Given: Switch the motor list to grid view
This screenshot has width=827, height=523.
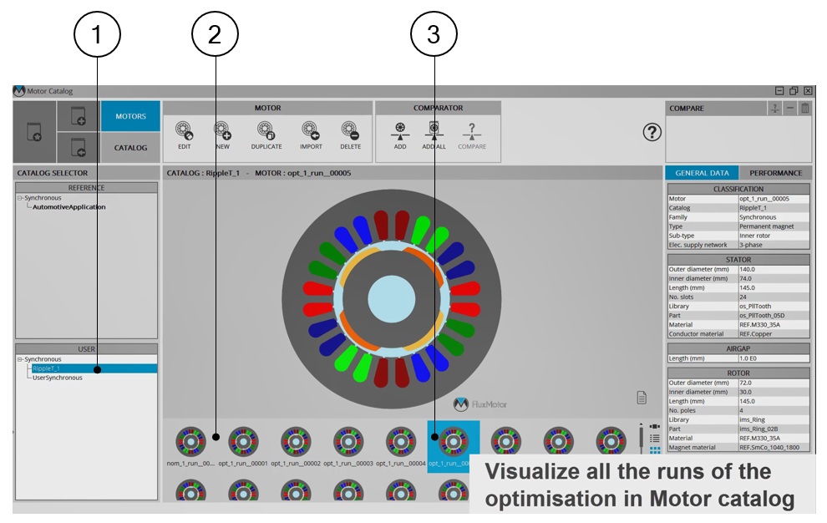Looking at the screenshot, I should click(x=654, y=449).
